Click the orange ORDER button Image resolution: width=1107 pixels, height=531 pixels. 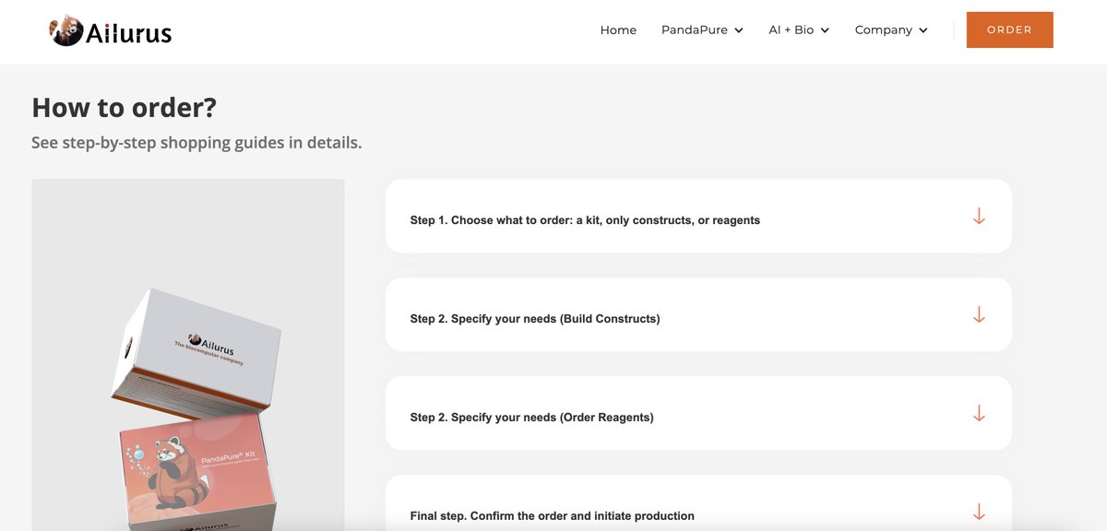pos(1009,29)
